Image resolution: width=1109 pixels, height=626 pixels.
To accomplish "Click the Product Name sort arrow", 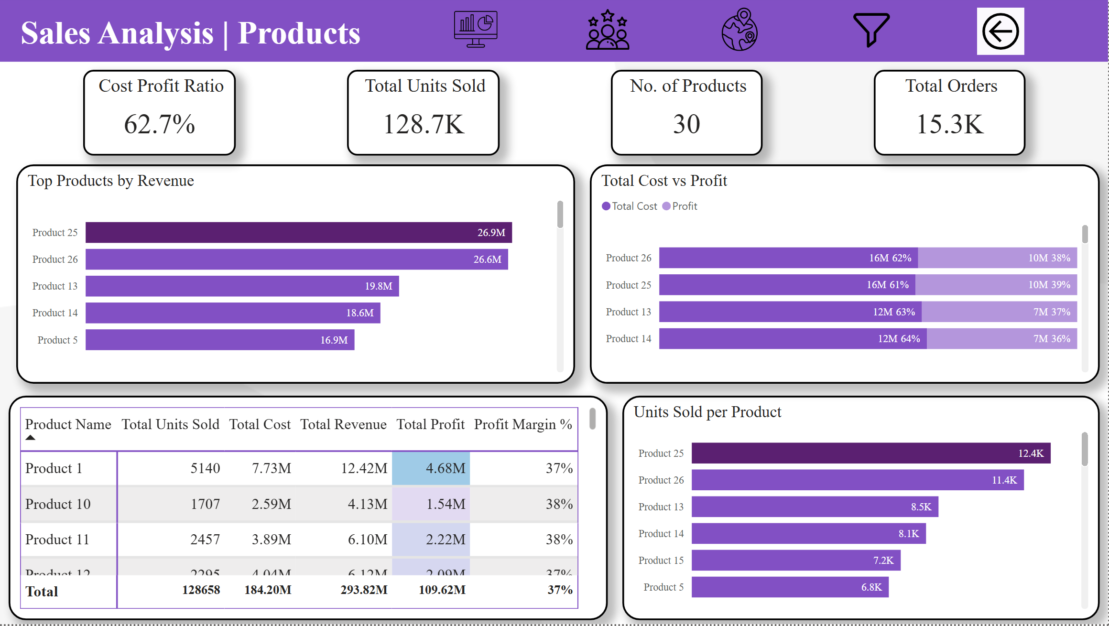I will point(31,438).
